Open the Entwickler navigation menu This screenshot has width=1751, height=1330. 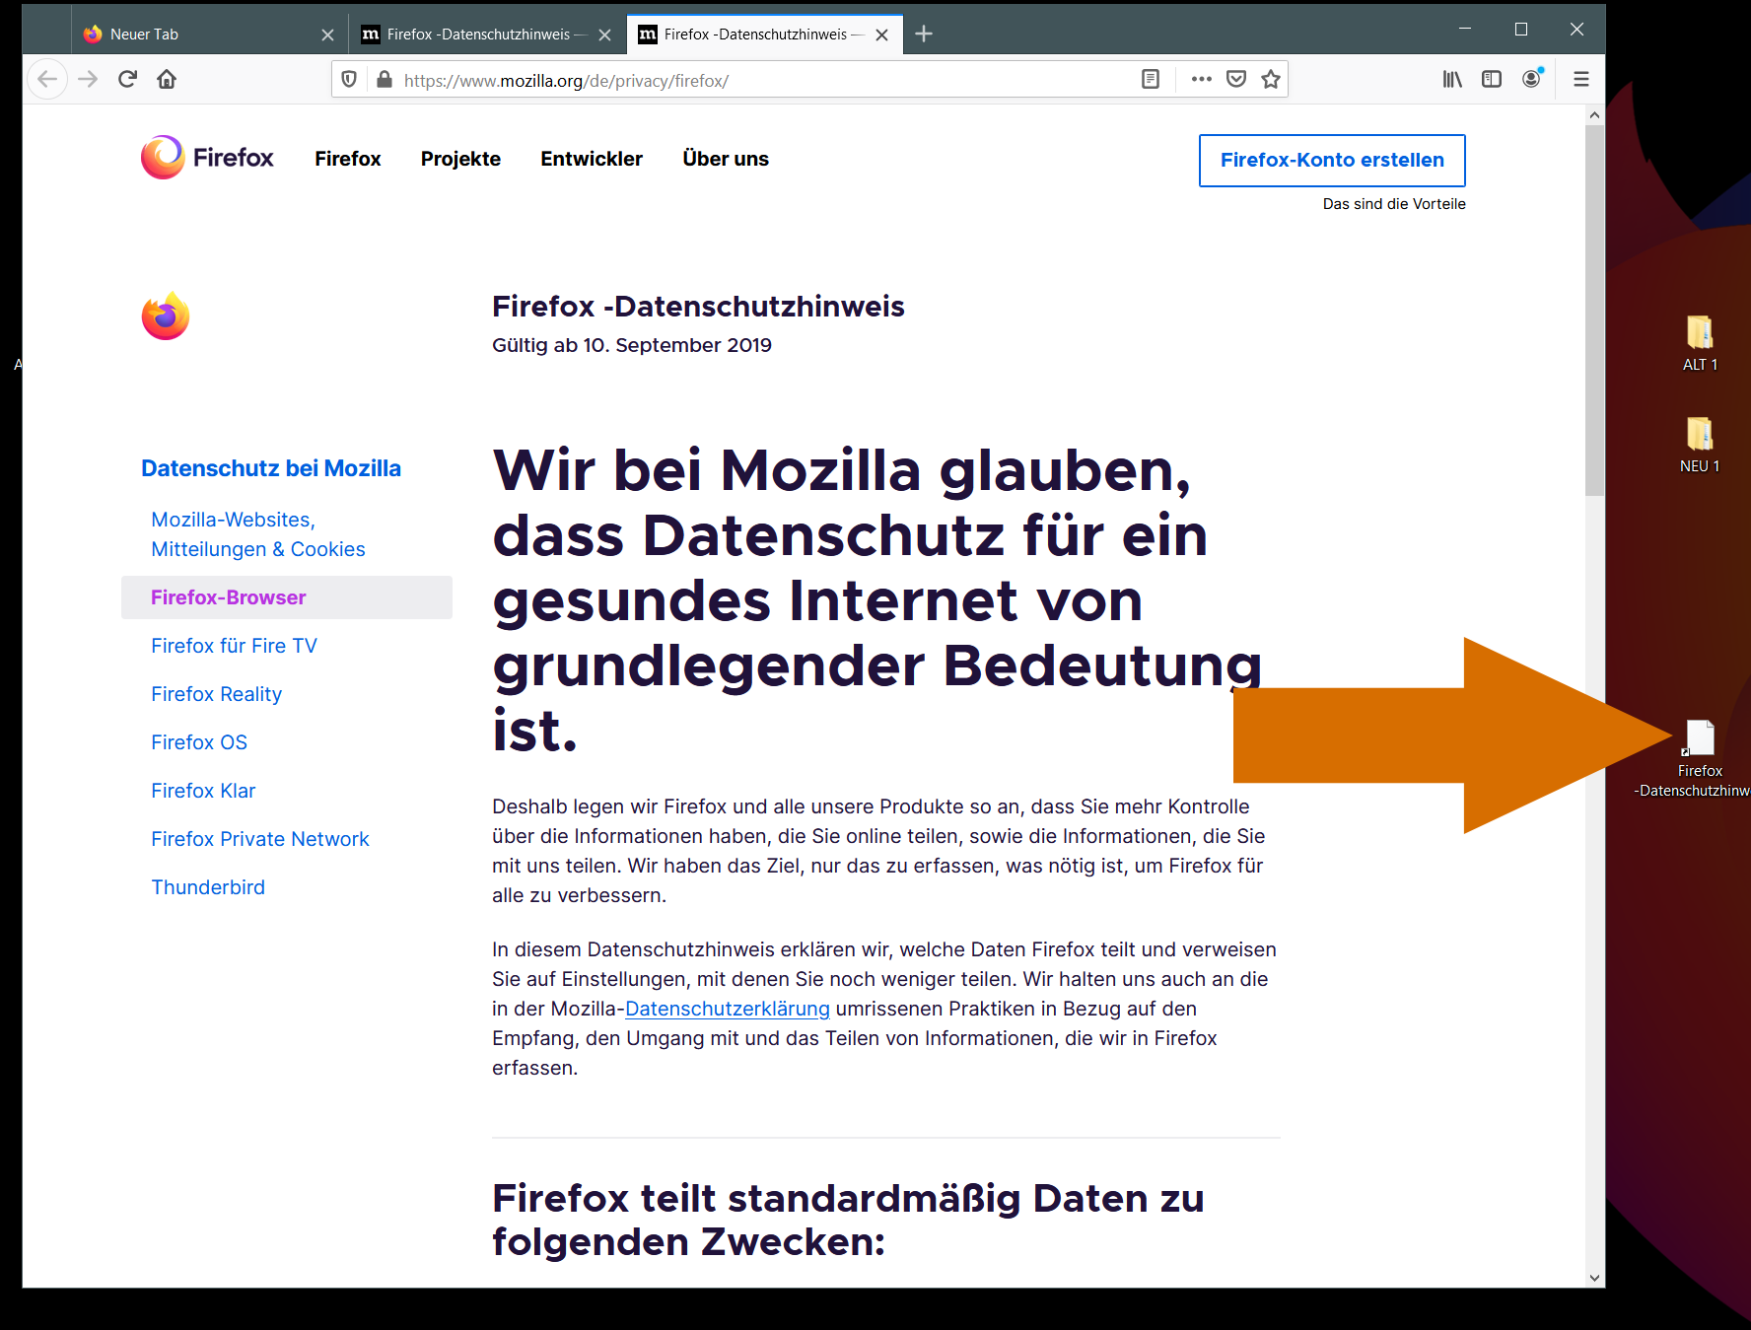click(592, 159)
